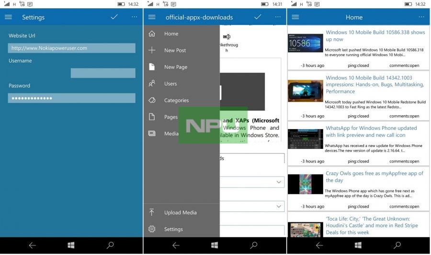Select Users in the side menu
Viewport: 431px width, 255px height.
170,84
